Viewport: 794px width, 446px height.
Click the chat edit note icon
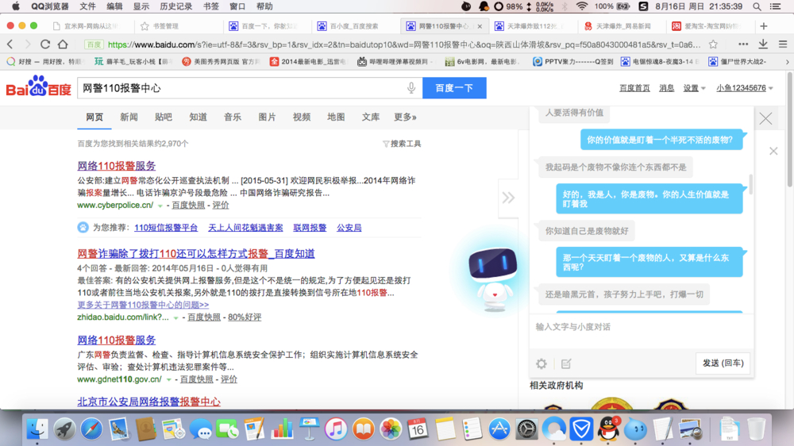tap(566, 363)
